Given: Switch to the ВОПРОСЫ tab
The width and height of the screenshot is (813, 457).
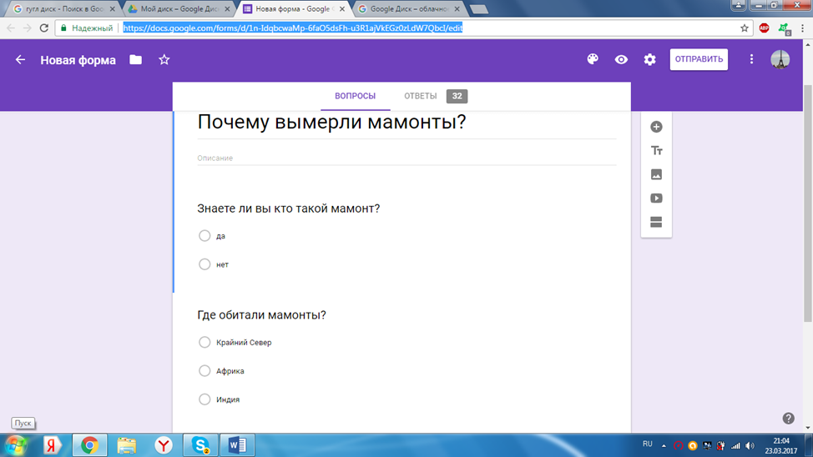Looking at the screenshot, I should pyautogui.click(x=355, y=96).
